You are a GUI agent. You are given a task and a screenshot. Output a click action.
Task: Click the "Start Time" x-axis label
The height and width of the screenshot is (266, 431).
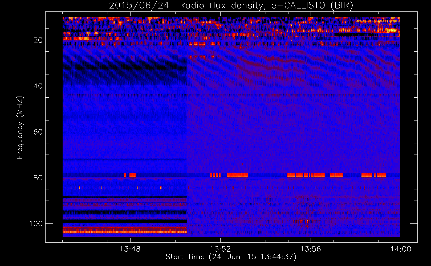pos(231,257)
